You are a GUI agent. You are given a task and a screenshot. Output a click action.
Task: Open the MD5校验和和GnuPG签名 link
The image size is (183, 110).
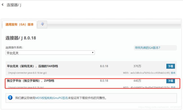52,98
